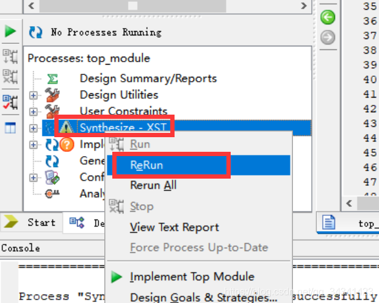Click the run with checkmark sidebar icon
The image size is (379, 303).
(10, 102)
